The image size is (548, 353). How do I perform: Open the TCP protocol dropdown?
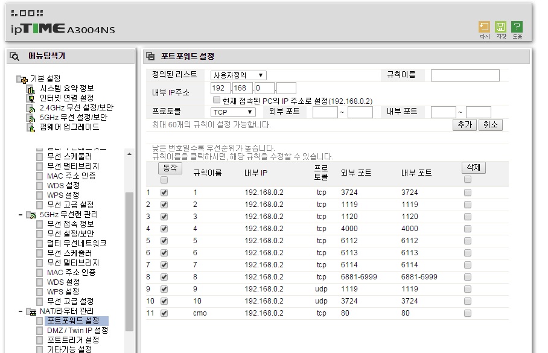click(233, 112)
